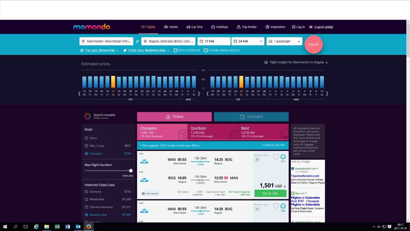Screen dimensions: 410x231
Task: Select Premium economy class filter
Action: click(86, 207)
